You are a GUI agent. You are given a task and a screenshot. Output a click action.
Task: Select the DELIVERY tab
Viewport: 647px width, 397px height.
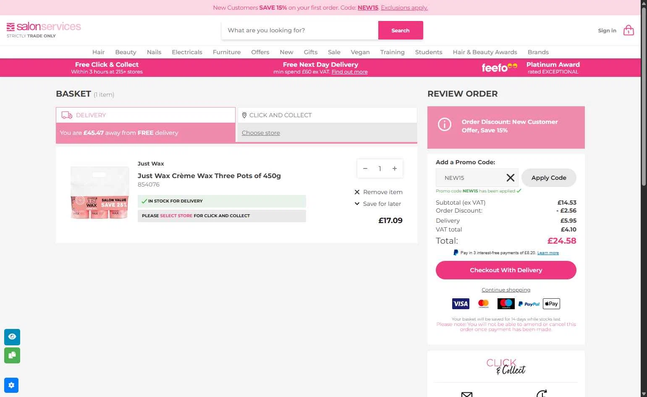(x=146, y=115)
